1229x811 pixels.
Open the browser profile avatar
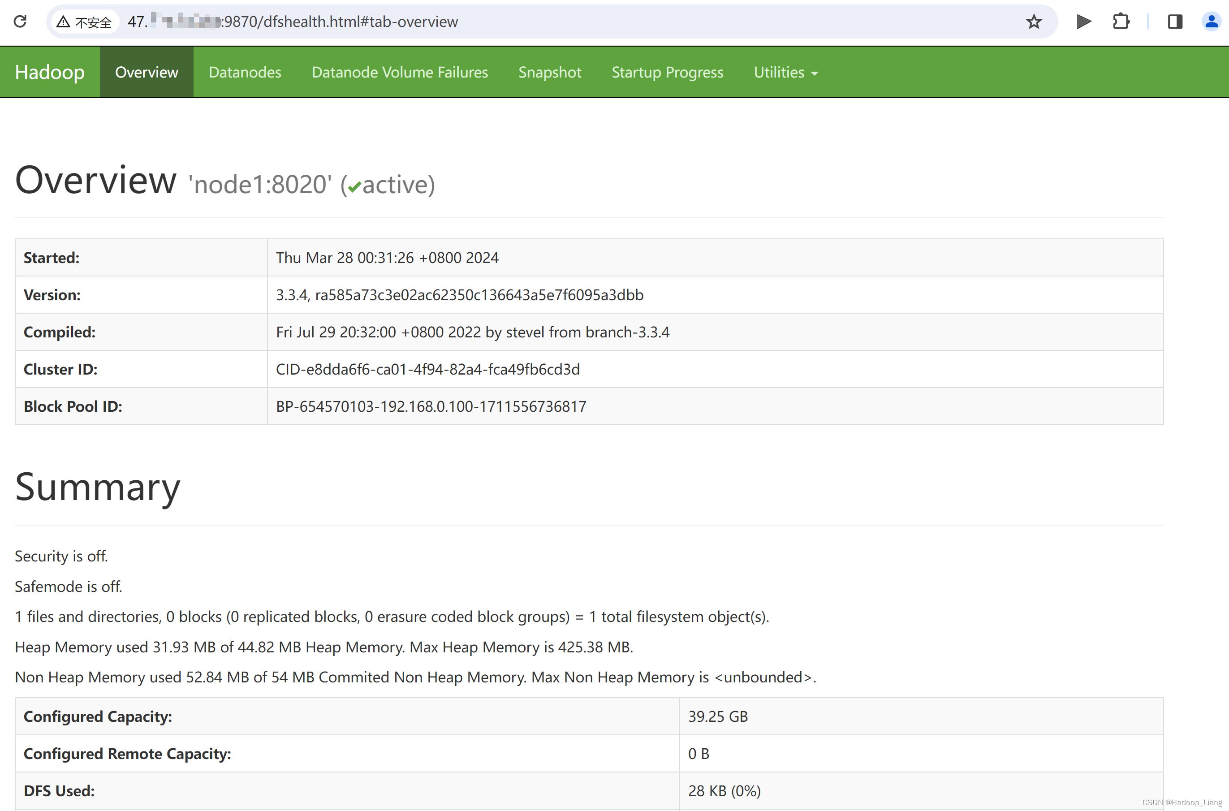[1211, 22]
